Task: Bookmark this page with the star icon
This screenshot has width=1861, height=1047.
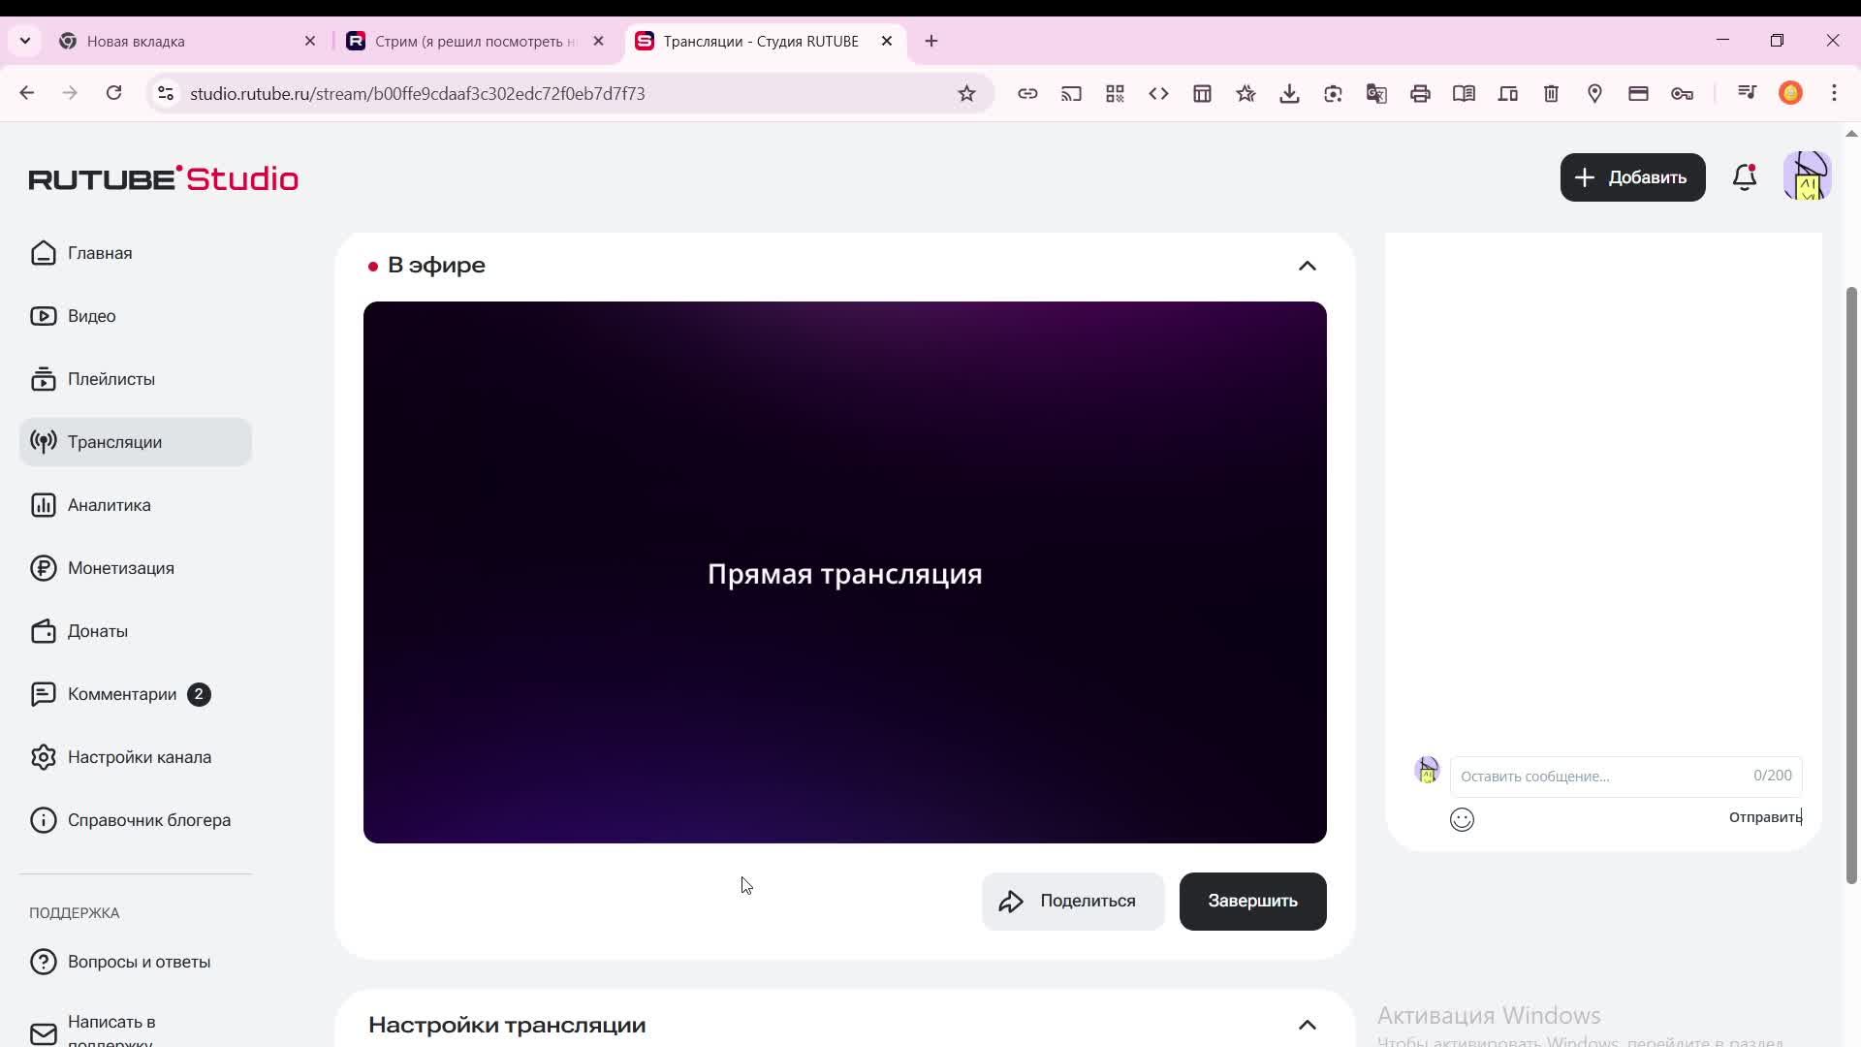Action: tap(966, 94)
